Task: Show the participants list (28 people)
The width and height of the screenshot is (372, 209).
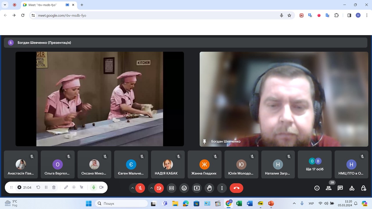Action: (x=328, y=188)
